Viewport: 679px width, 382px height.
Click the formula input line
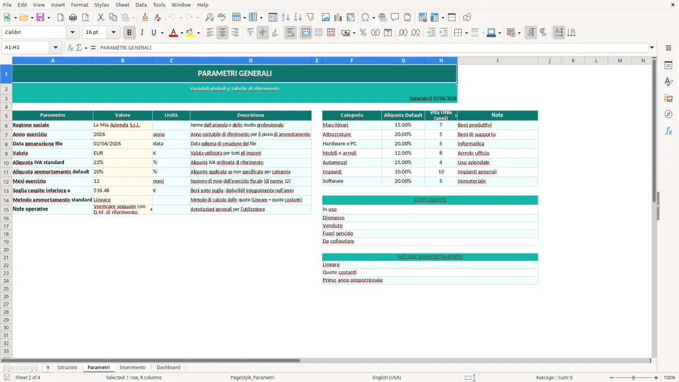click(372, 48)
